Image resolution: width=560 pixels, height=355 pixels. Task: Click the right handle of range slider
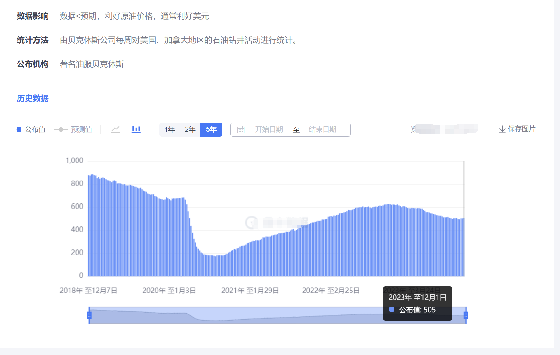[466, 315]
